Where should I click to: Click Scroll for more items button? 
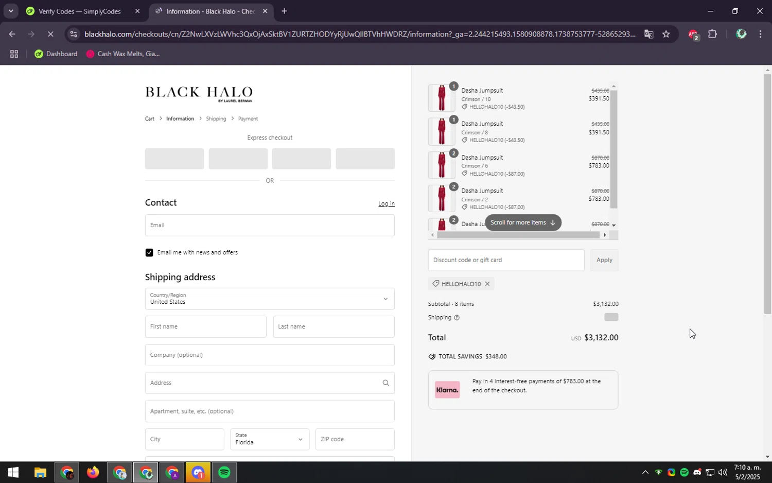tap(523, 222)
